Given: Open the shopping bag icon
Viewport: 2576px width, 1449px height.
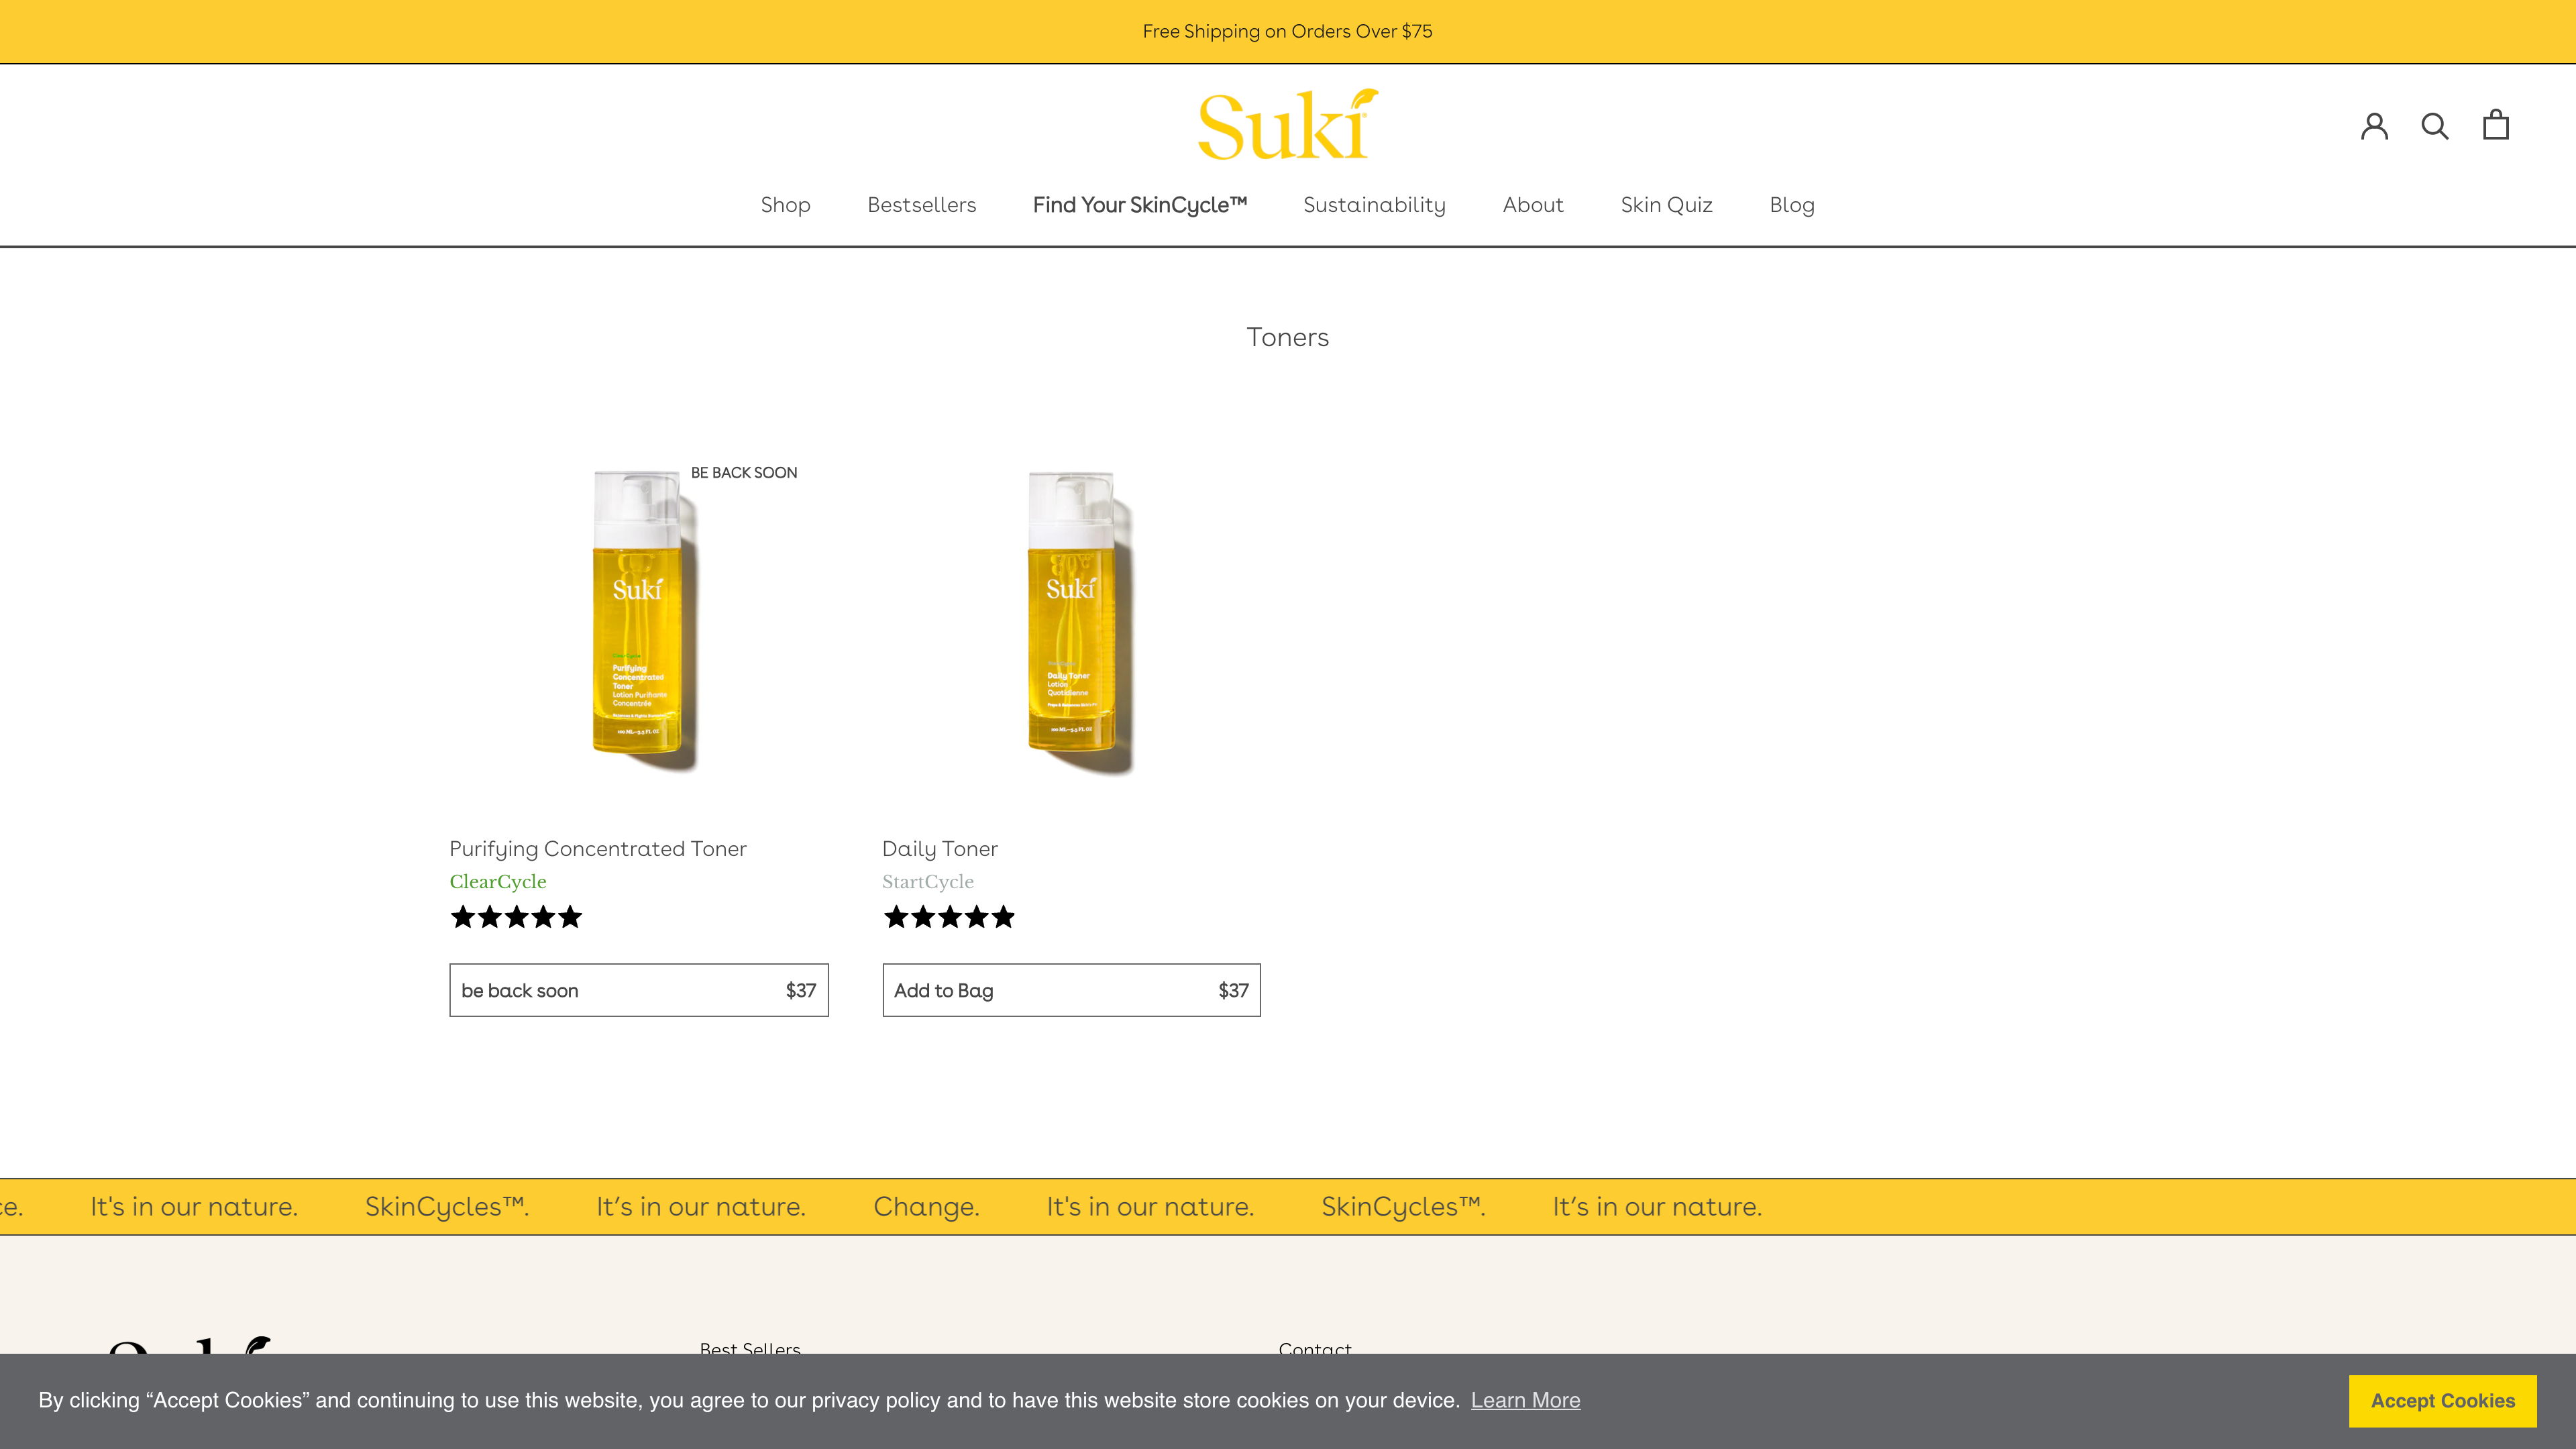Looking at the screenshot, I should (x=2496, y=125).
